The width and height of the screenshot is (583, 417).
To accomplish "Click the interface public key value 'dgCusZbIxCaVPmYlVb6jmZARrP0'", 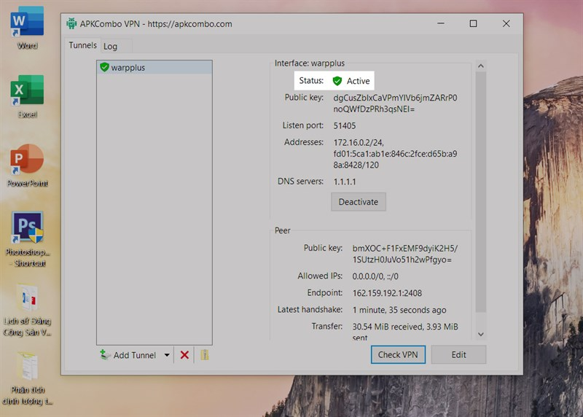I will pyautogui.click(x=395, y=98).
